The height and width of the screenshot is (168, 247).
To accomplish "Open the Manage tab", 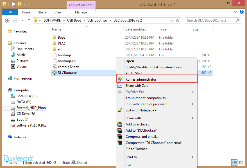I will (81, 12).
